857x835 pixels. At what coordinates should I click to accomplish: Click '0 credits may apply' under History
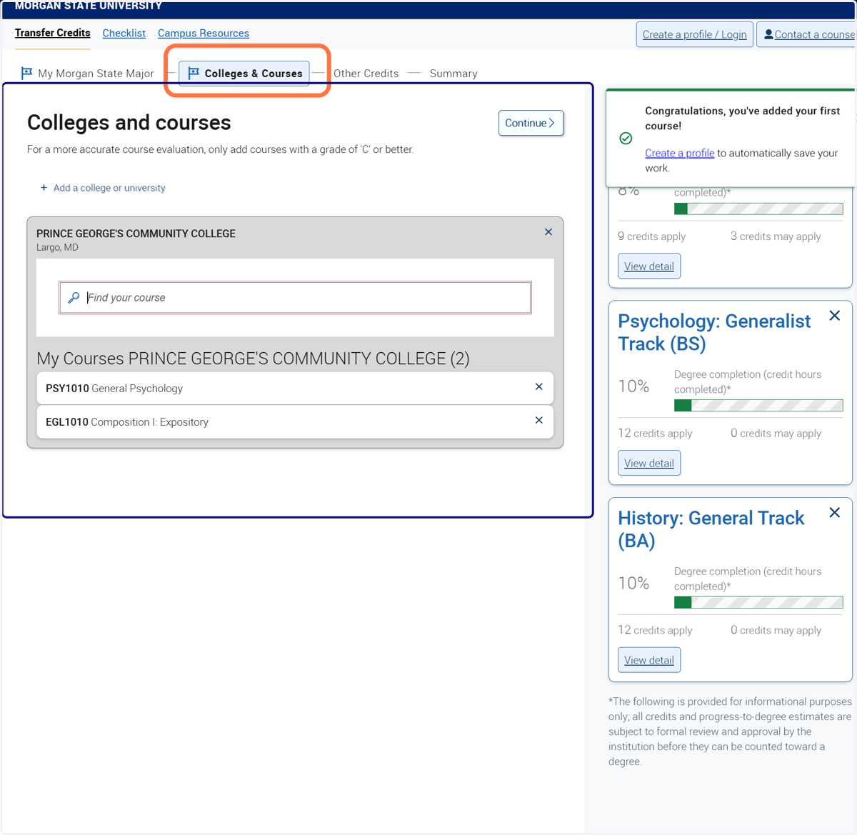776,631
